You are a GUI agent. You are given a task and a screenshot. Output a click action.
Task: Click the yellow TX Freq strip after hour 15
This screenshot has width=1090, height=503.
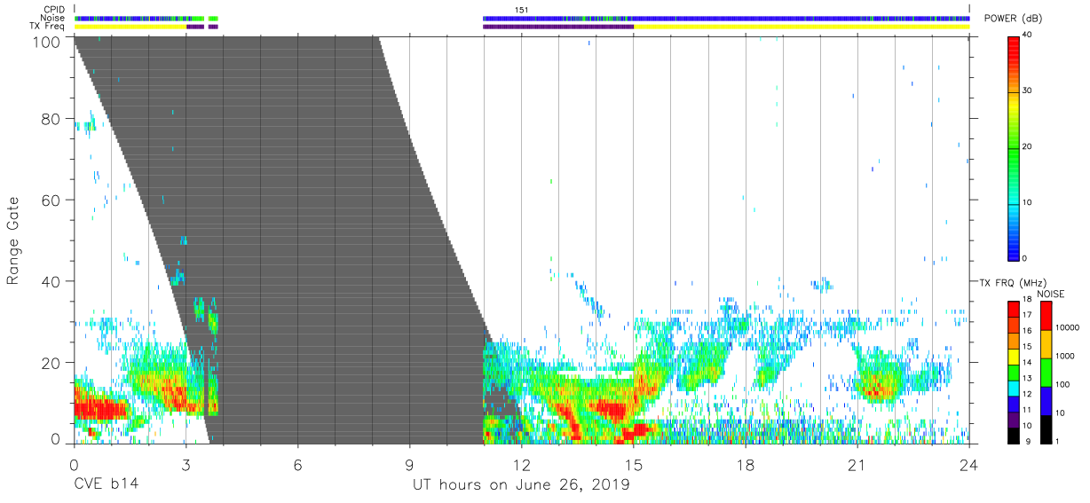[802, 27]
